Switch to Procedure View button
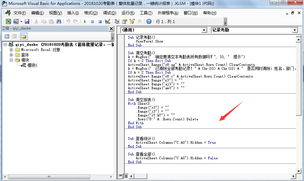The width and height of the screenshot is (304, 181). pyautogui.click(x=120, y=176)
